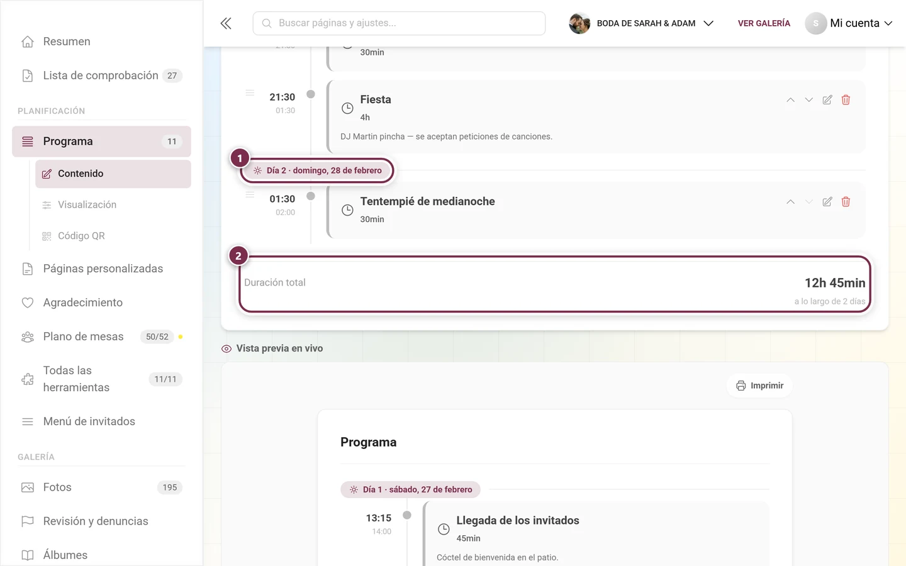Open the Mi cuenta dropdown

point(849,23)
